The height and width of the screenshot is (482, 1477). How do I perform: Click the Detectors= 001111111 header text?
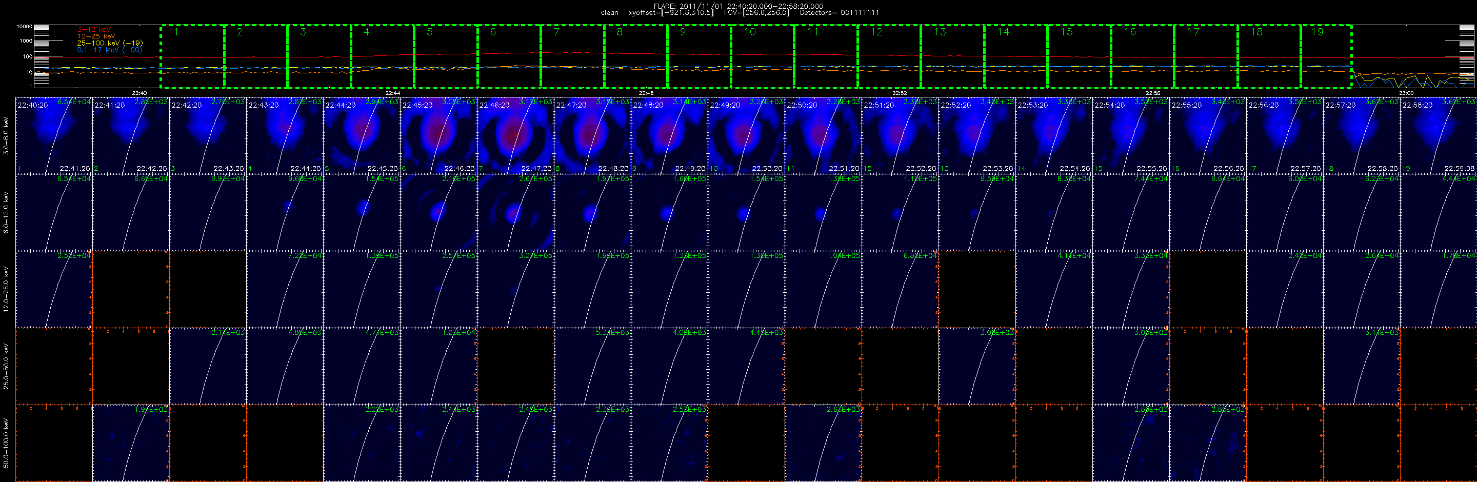[840, 13]
